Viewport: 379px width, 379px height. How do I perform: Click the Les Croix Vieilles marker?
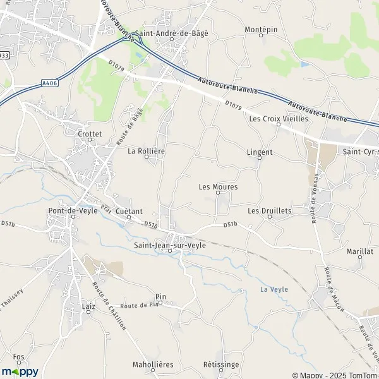click(279, 124)
